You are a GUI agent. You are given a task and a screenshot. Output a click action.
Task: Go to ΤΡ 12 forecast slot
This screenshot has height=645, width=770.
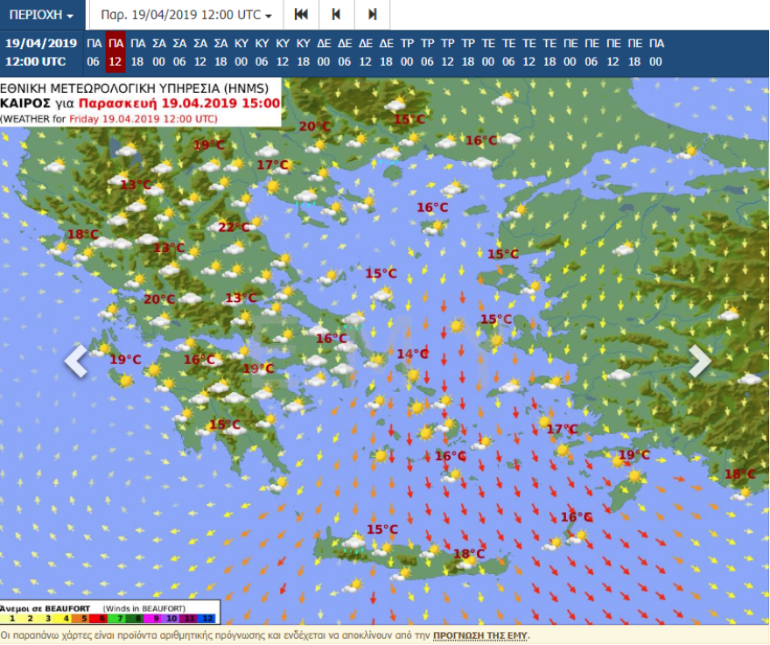[x=448, y=53]
